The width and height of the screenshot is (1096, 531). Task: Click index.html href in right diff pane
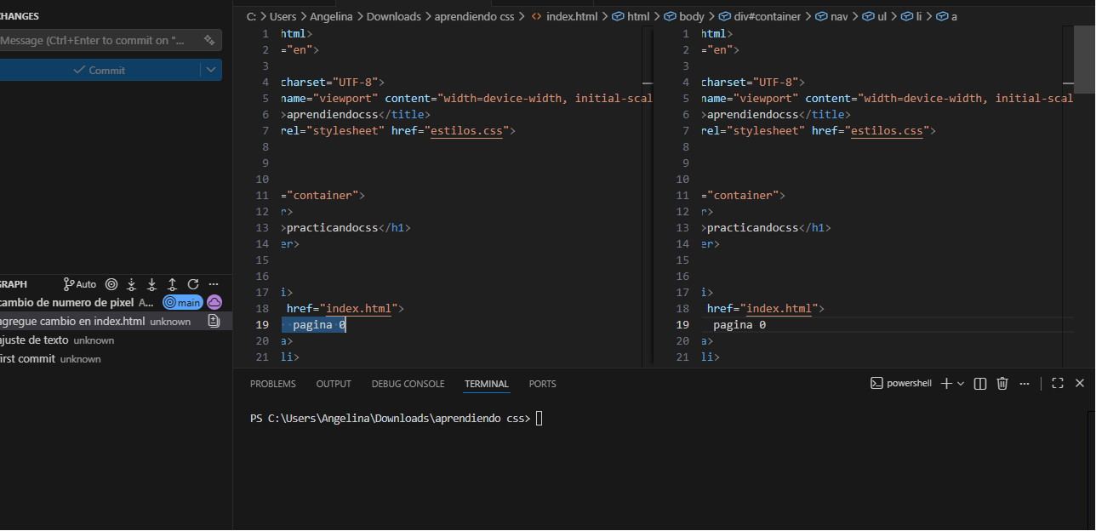(779, 309)
